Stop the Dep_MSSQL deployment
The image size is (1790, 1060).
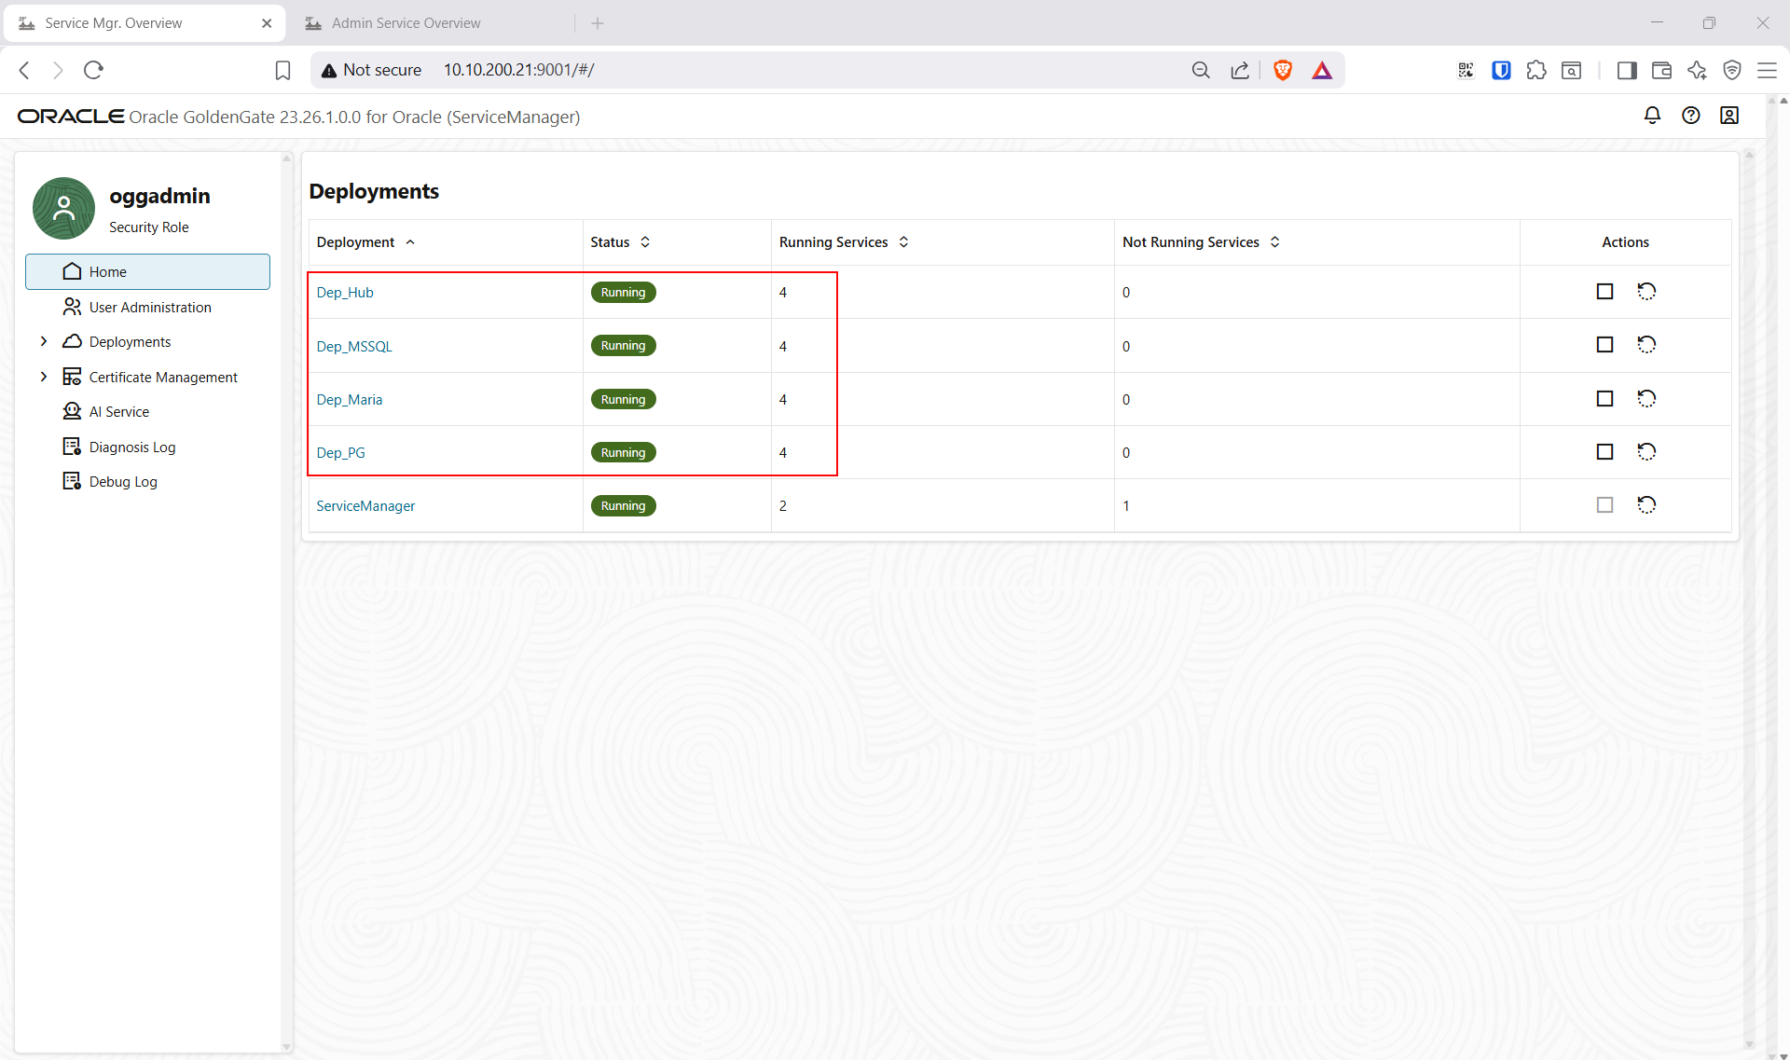[1604, 345]
